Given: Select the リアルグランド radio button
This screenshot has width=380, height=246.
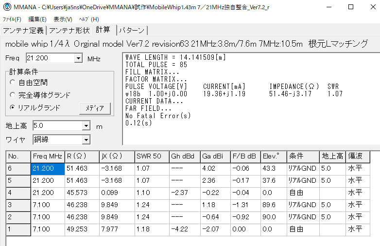Looking at the screenshot, I should (12, 107).
